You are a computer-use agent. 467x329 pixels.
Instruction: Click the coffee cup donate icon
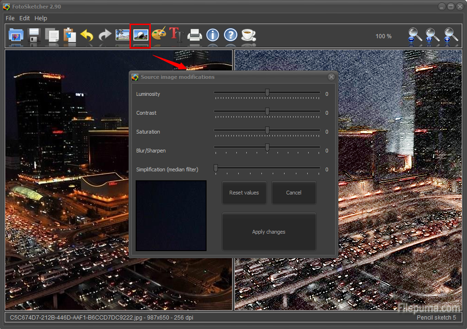point(248,35)
